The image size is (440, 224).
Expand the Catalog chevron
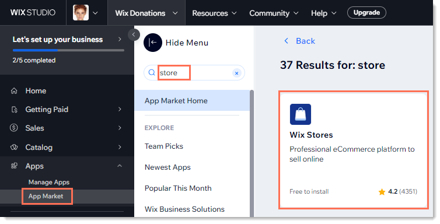[120, 147]
